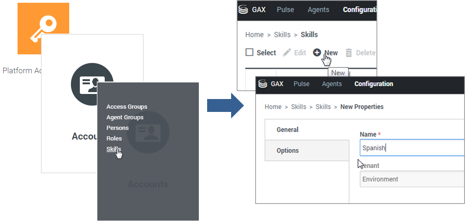The width and height of the screenshot is (465, 222).
Task: Select Access Groups from Accounts menu
Action: [x=127, y=107]
